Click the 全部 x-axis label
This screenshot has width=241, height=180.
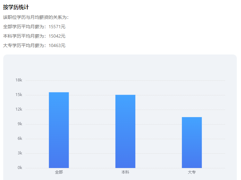point(59,172)
